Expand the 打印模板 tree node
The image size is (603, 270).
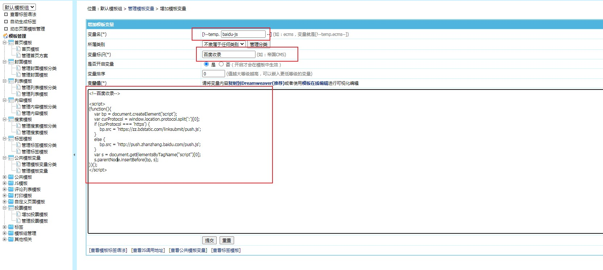pos(5,195)
